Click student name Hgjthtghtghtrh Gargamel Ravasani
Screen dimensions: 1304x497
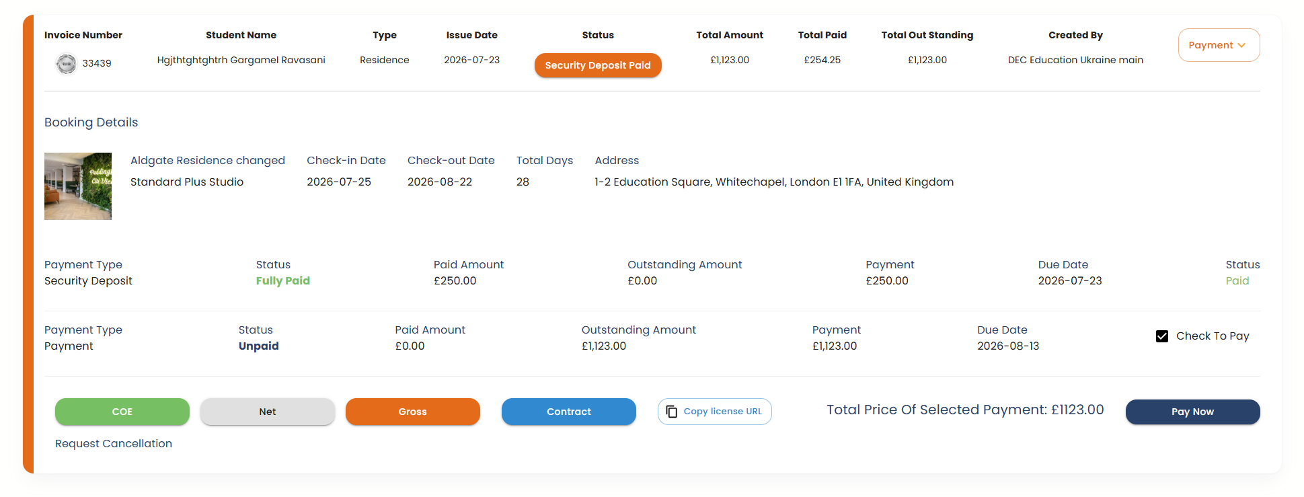point(241,60)
